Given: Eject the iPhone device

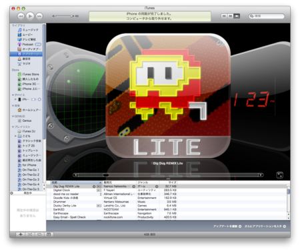Looking at the screenshot, I should pos(39,99).
